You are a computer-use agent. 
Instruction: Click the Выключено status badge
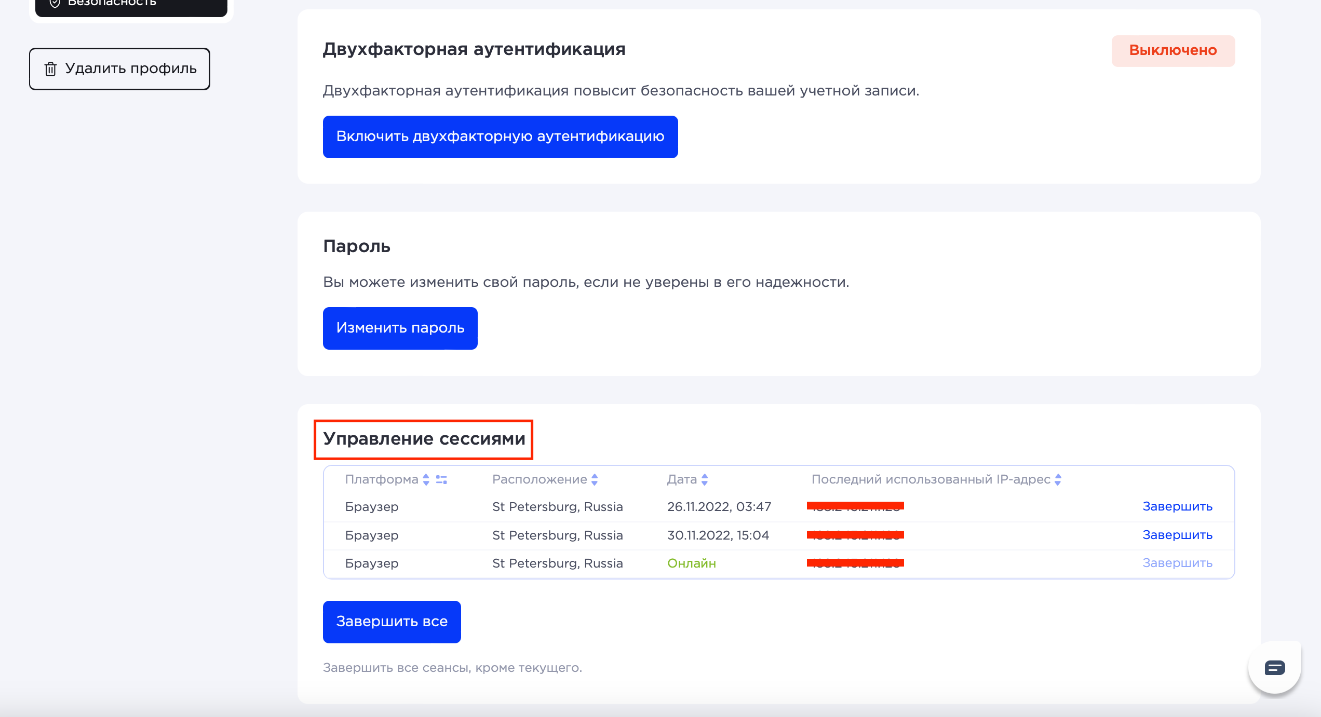click(1172, 50)
